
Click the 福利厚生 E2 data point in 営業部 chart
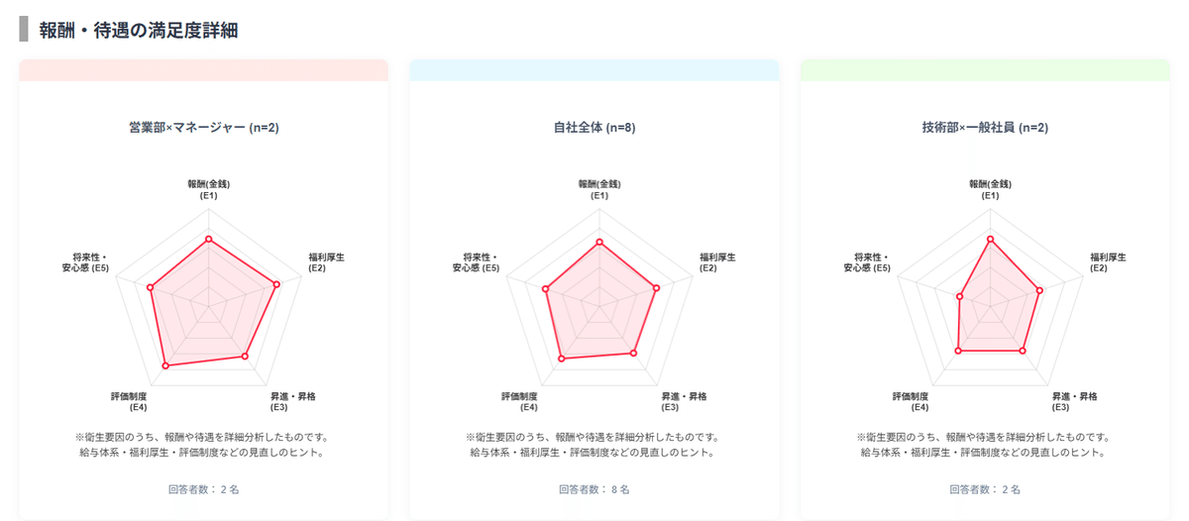click(276, 284)
